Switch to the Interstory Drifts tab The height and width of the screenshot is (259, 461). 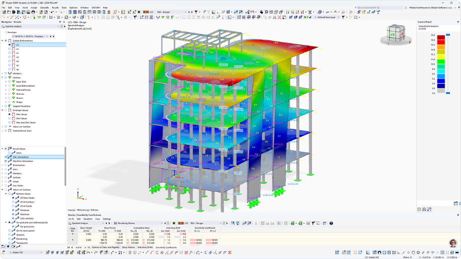[145, 247]
